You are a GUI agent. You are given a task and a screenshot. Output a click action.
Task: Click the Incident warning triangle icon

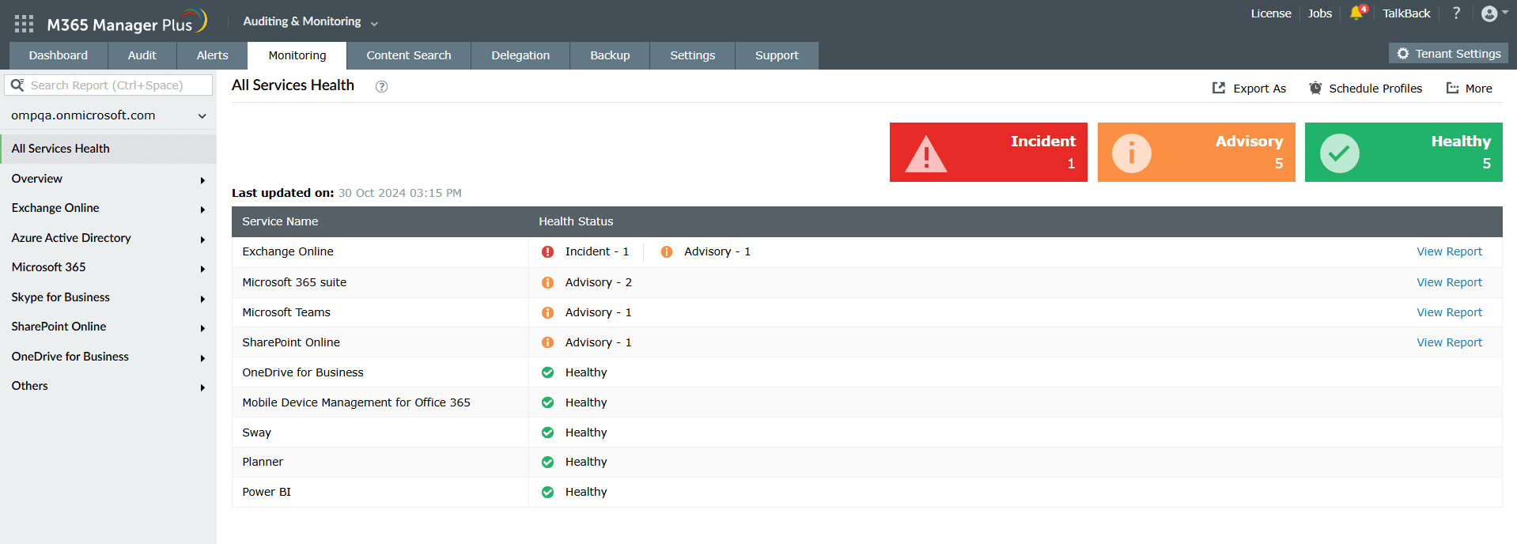925,153
